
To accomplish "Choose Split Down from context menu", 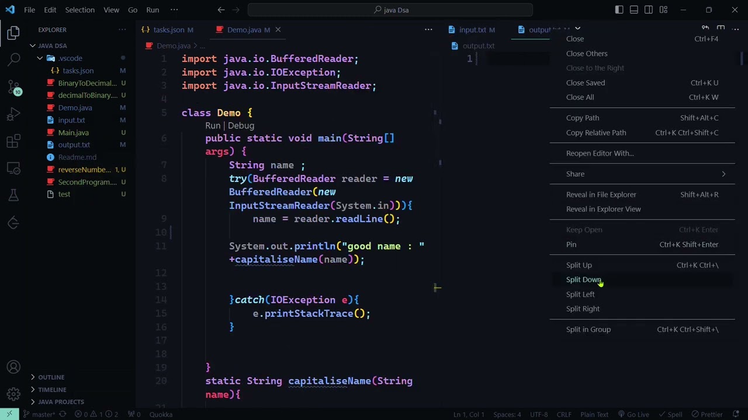I will pos(642,279).
